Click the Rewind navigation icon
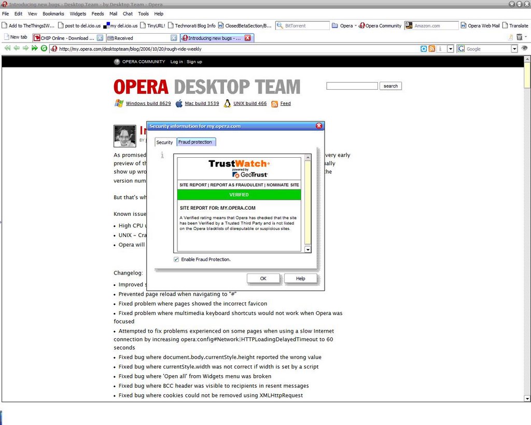 [7, 48]
